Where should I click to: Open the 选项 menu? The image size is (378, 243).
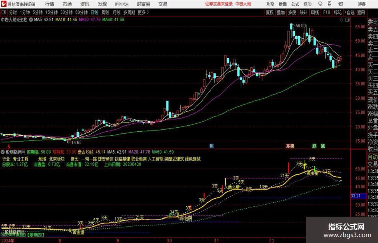coord(307,4)
